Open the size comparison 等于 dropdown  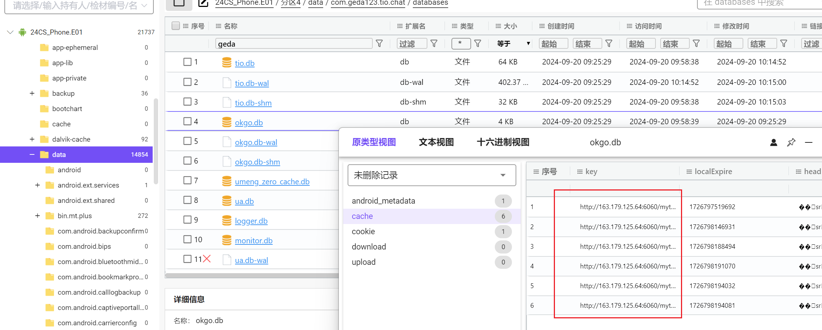[513, 44]
